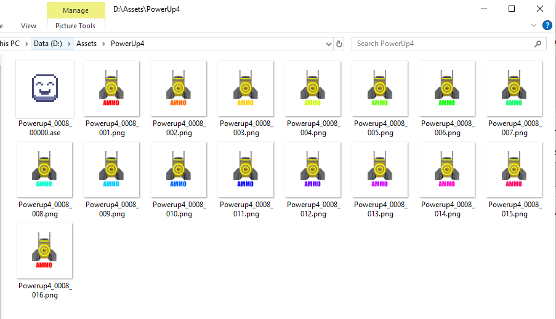Select the Powerup4_0008_010.png thumbnail
The width and height of the screenshot is (556, 319).
tap(179, 170)
